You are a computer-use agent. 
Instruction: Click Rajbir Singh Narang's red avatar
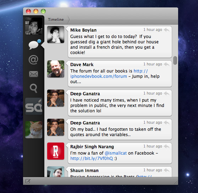coord(56,151)
